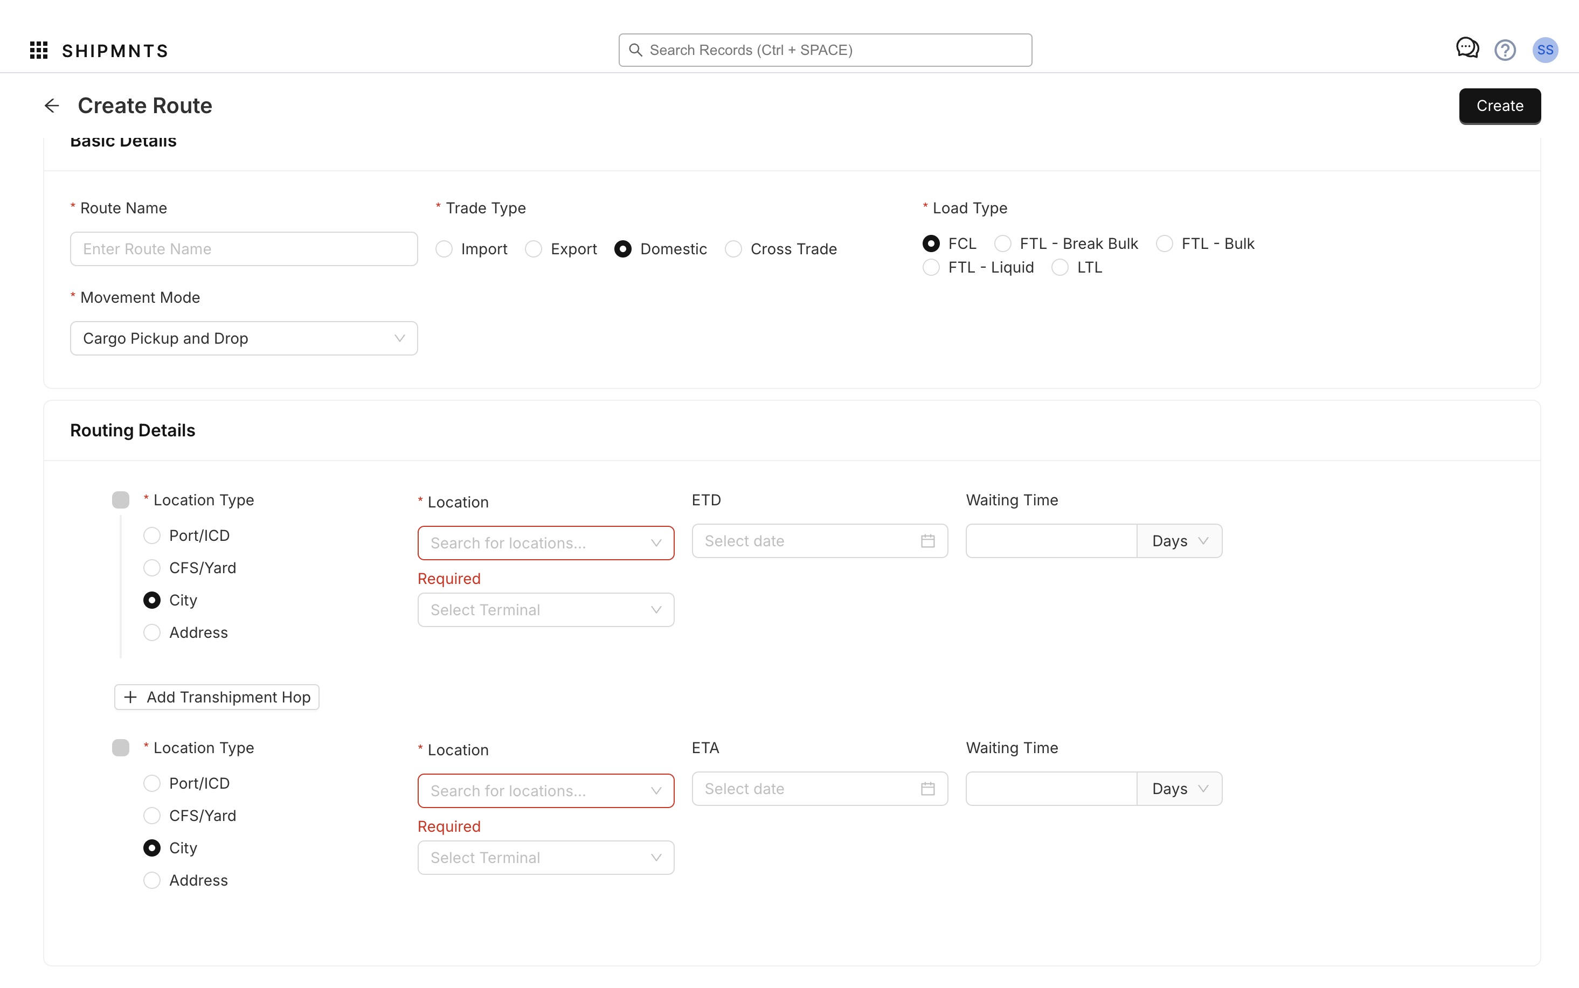Open the chat messages icon

tap(1467, 48)
